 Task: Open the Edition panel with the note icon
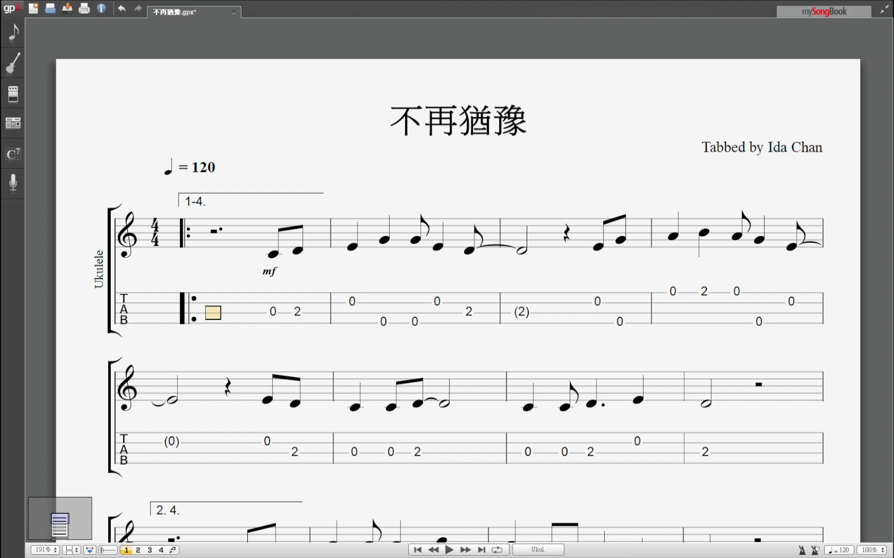(13, 33)
